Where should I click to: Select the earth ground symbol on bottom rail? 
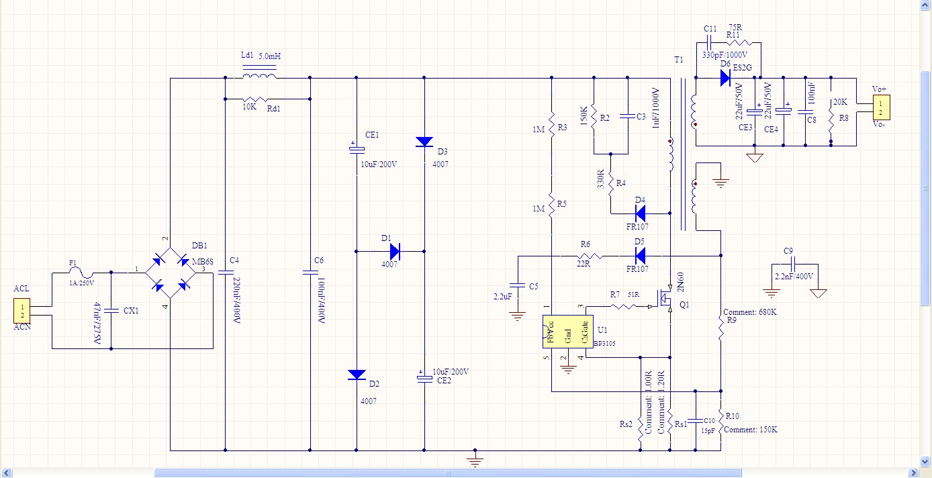[475, 460]
